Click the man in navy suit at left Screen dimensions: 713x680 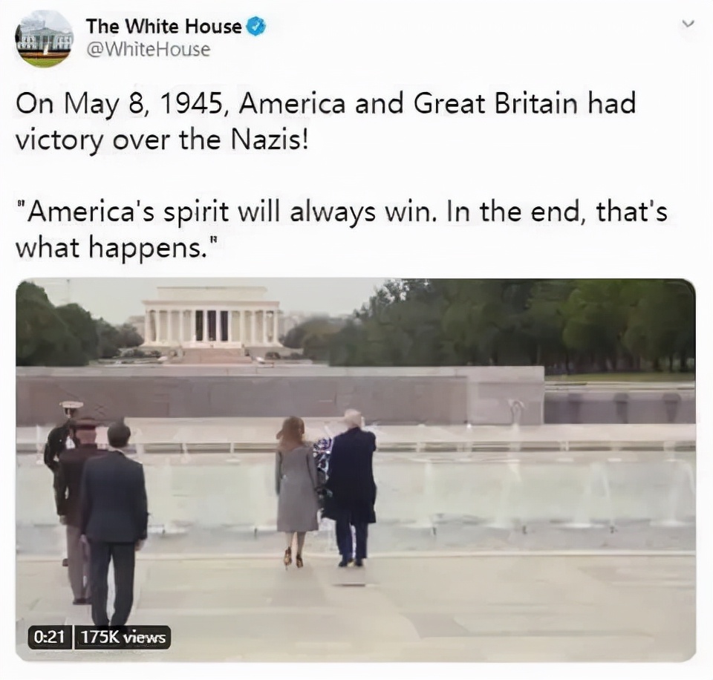(114, 523)
